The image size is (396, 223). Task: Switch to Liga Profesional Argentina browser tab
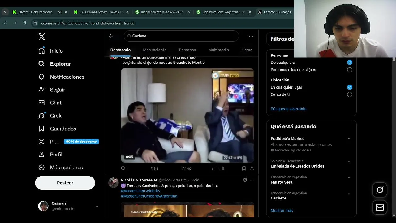224,12
